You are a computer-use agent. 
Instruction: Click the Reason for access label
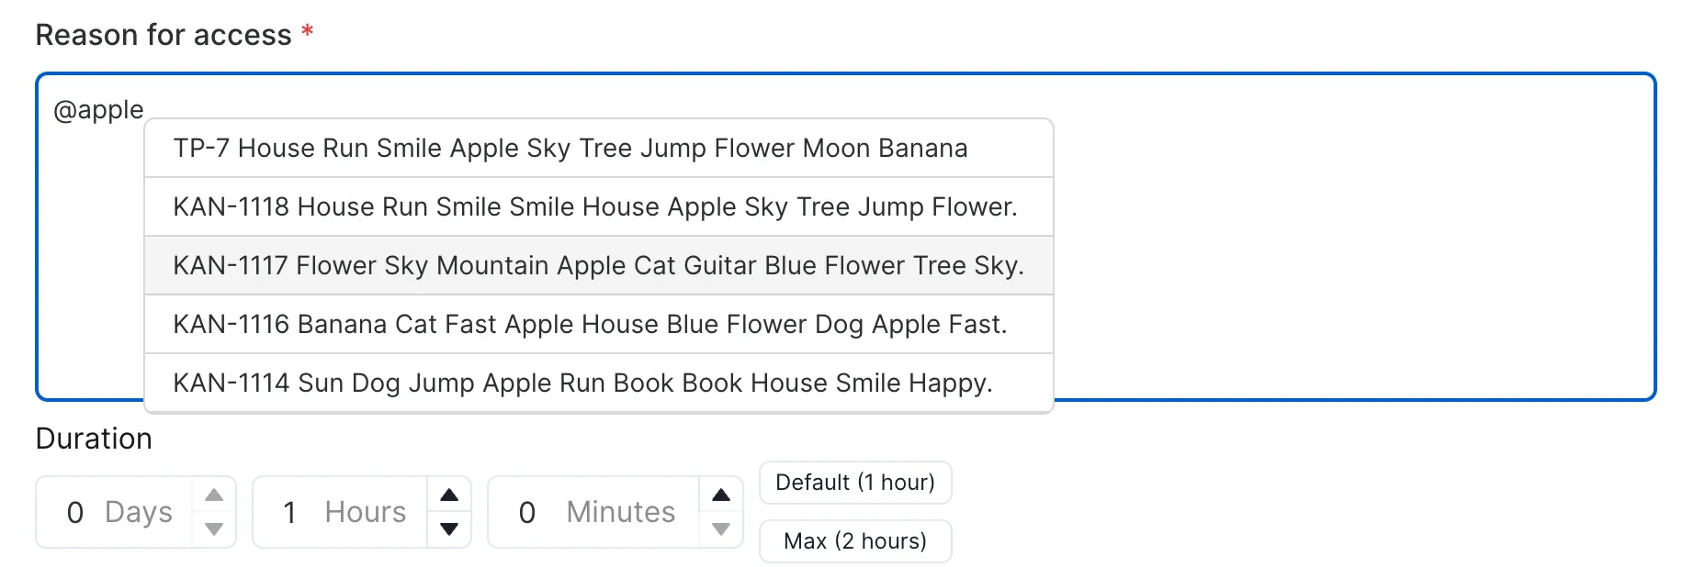[x=164, y=35]
